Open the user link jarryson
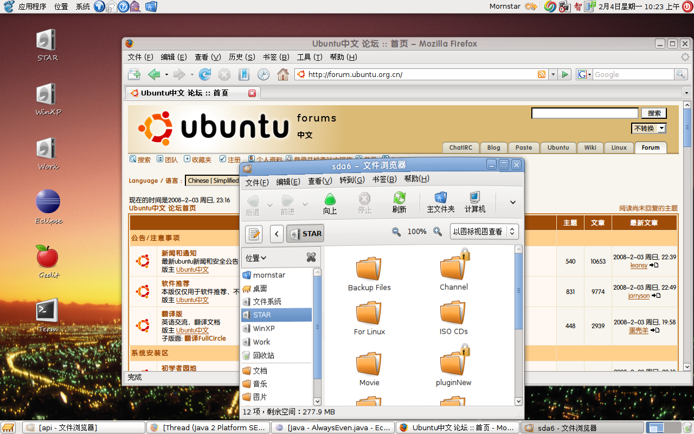 639,296
